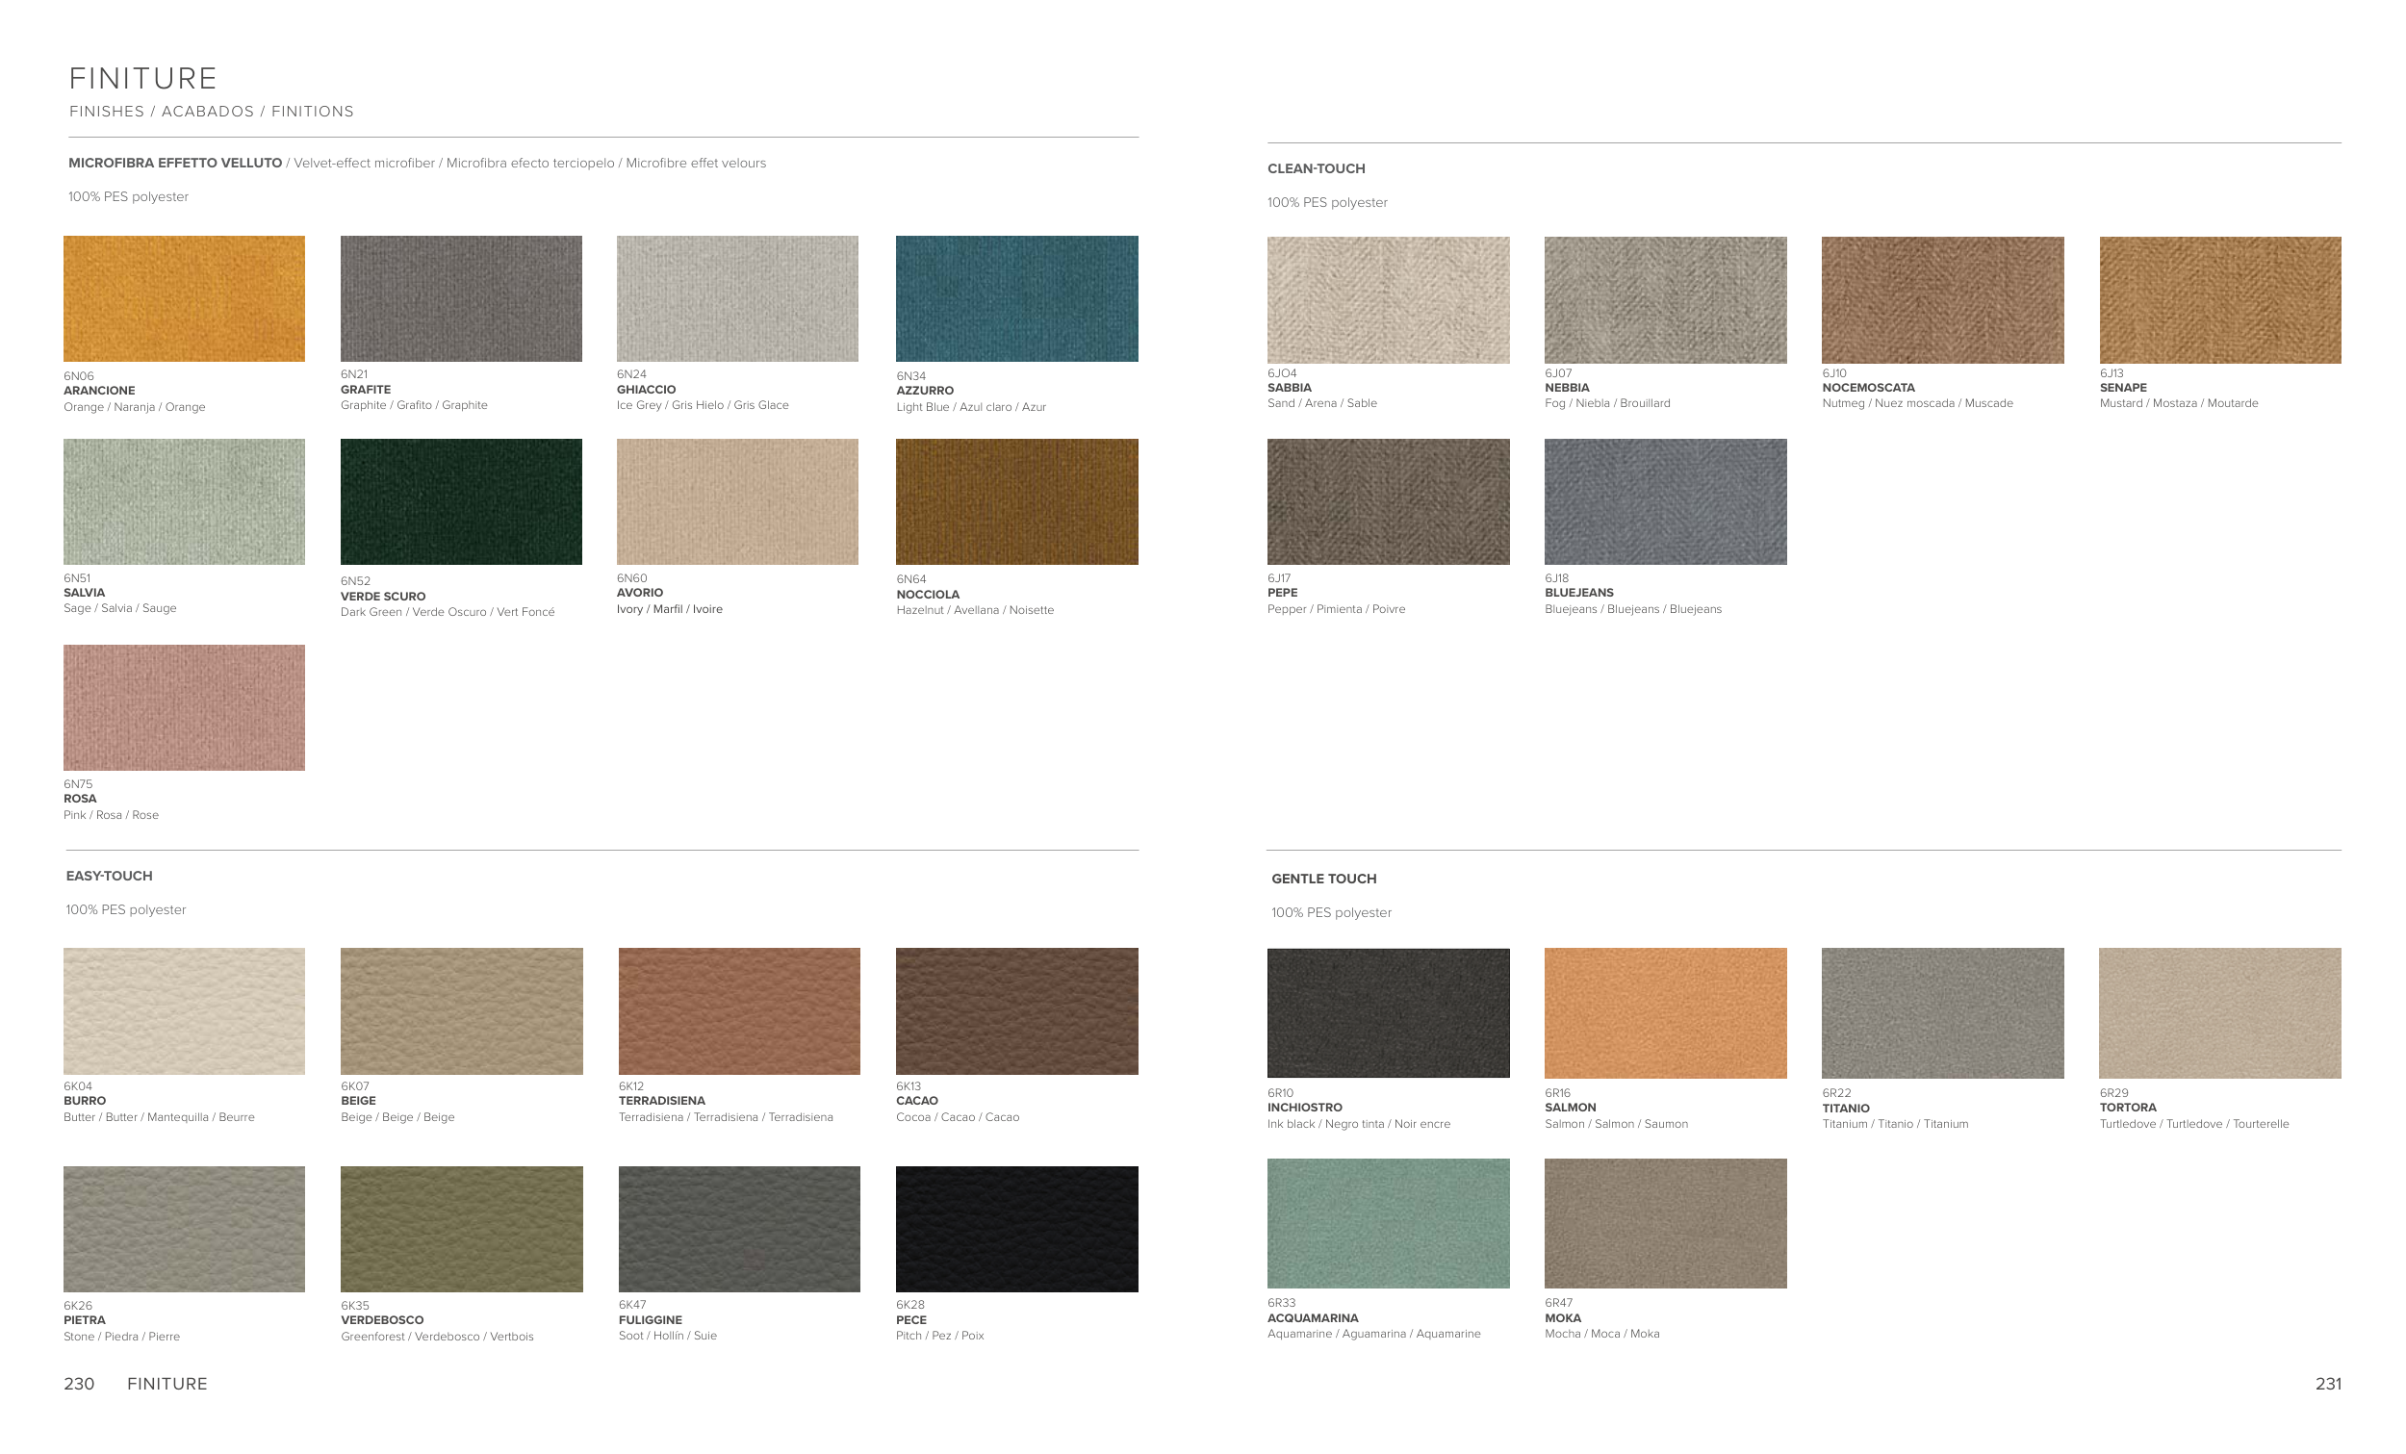
Task: Choose the Verdebosco greenforest swatch
Action: [461, 1229]
